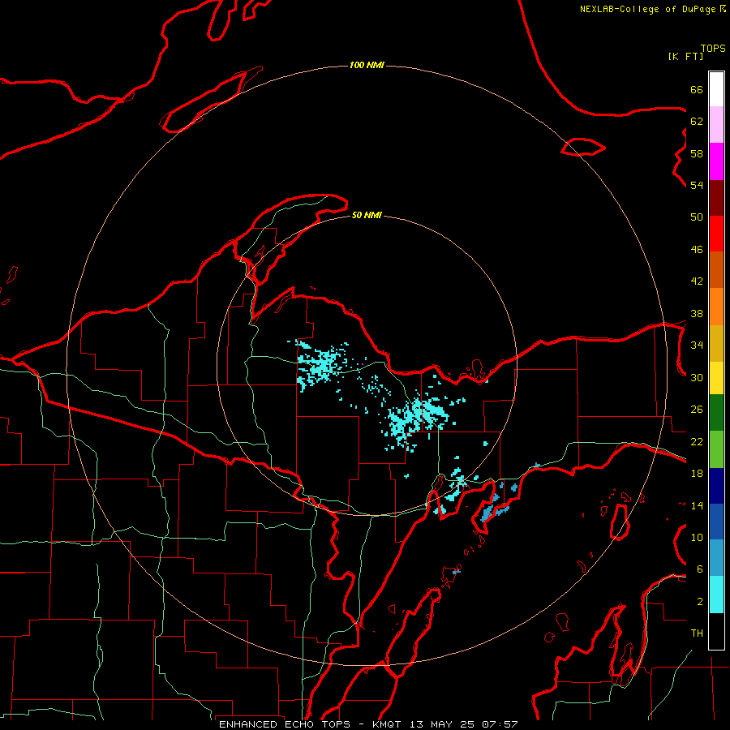Click the legend value 14

click(x=697, y=505)
